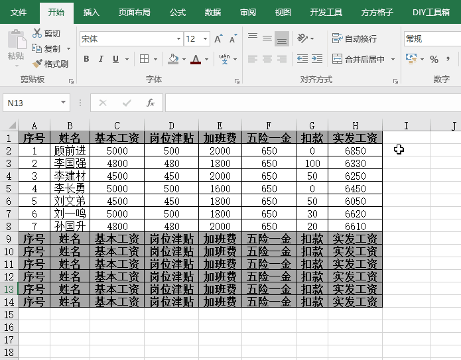
Task: Open the wén phonetic guide icon
Action: coord(224,59)
